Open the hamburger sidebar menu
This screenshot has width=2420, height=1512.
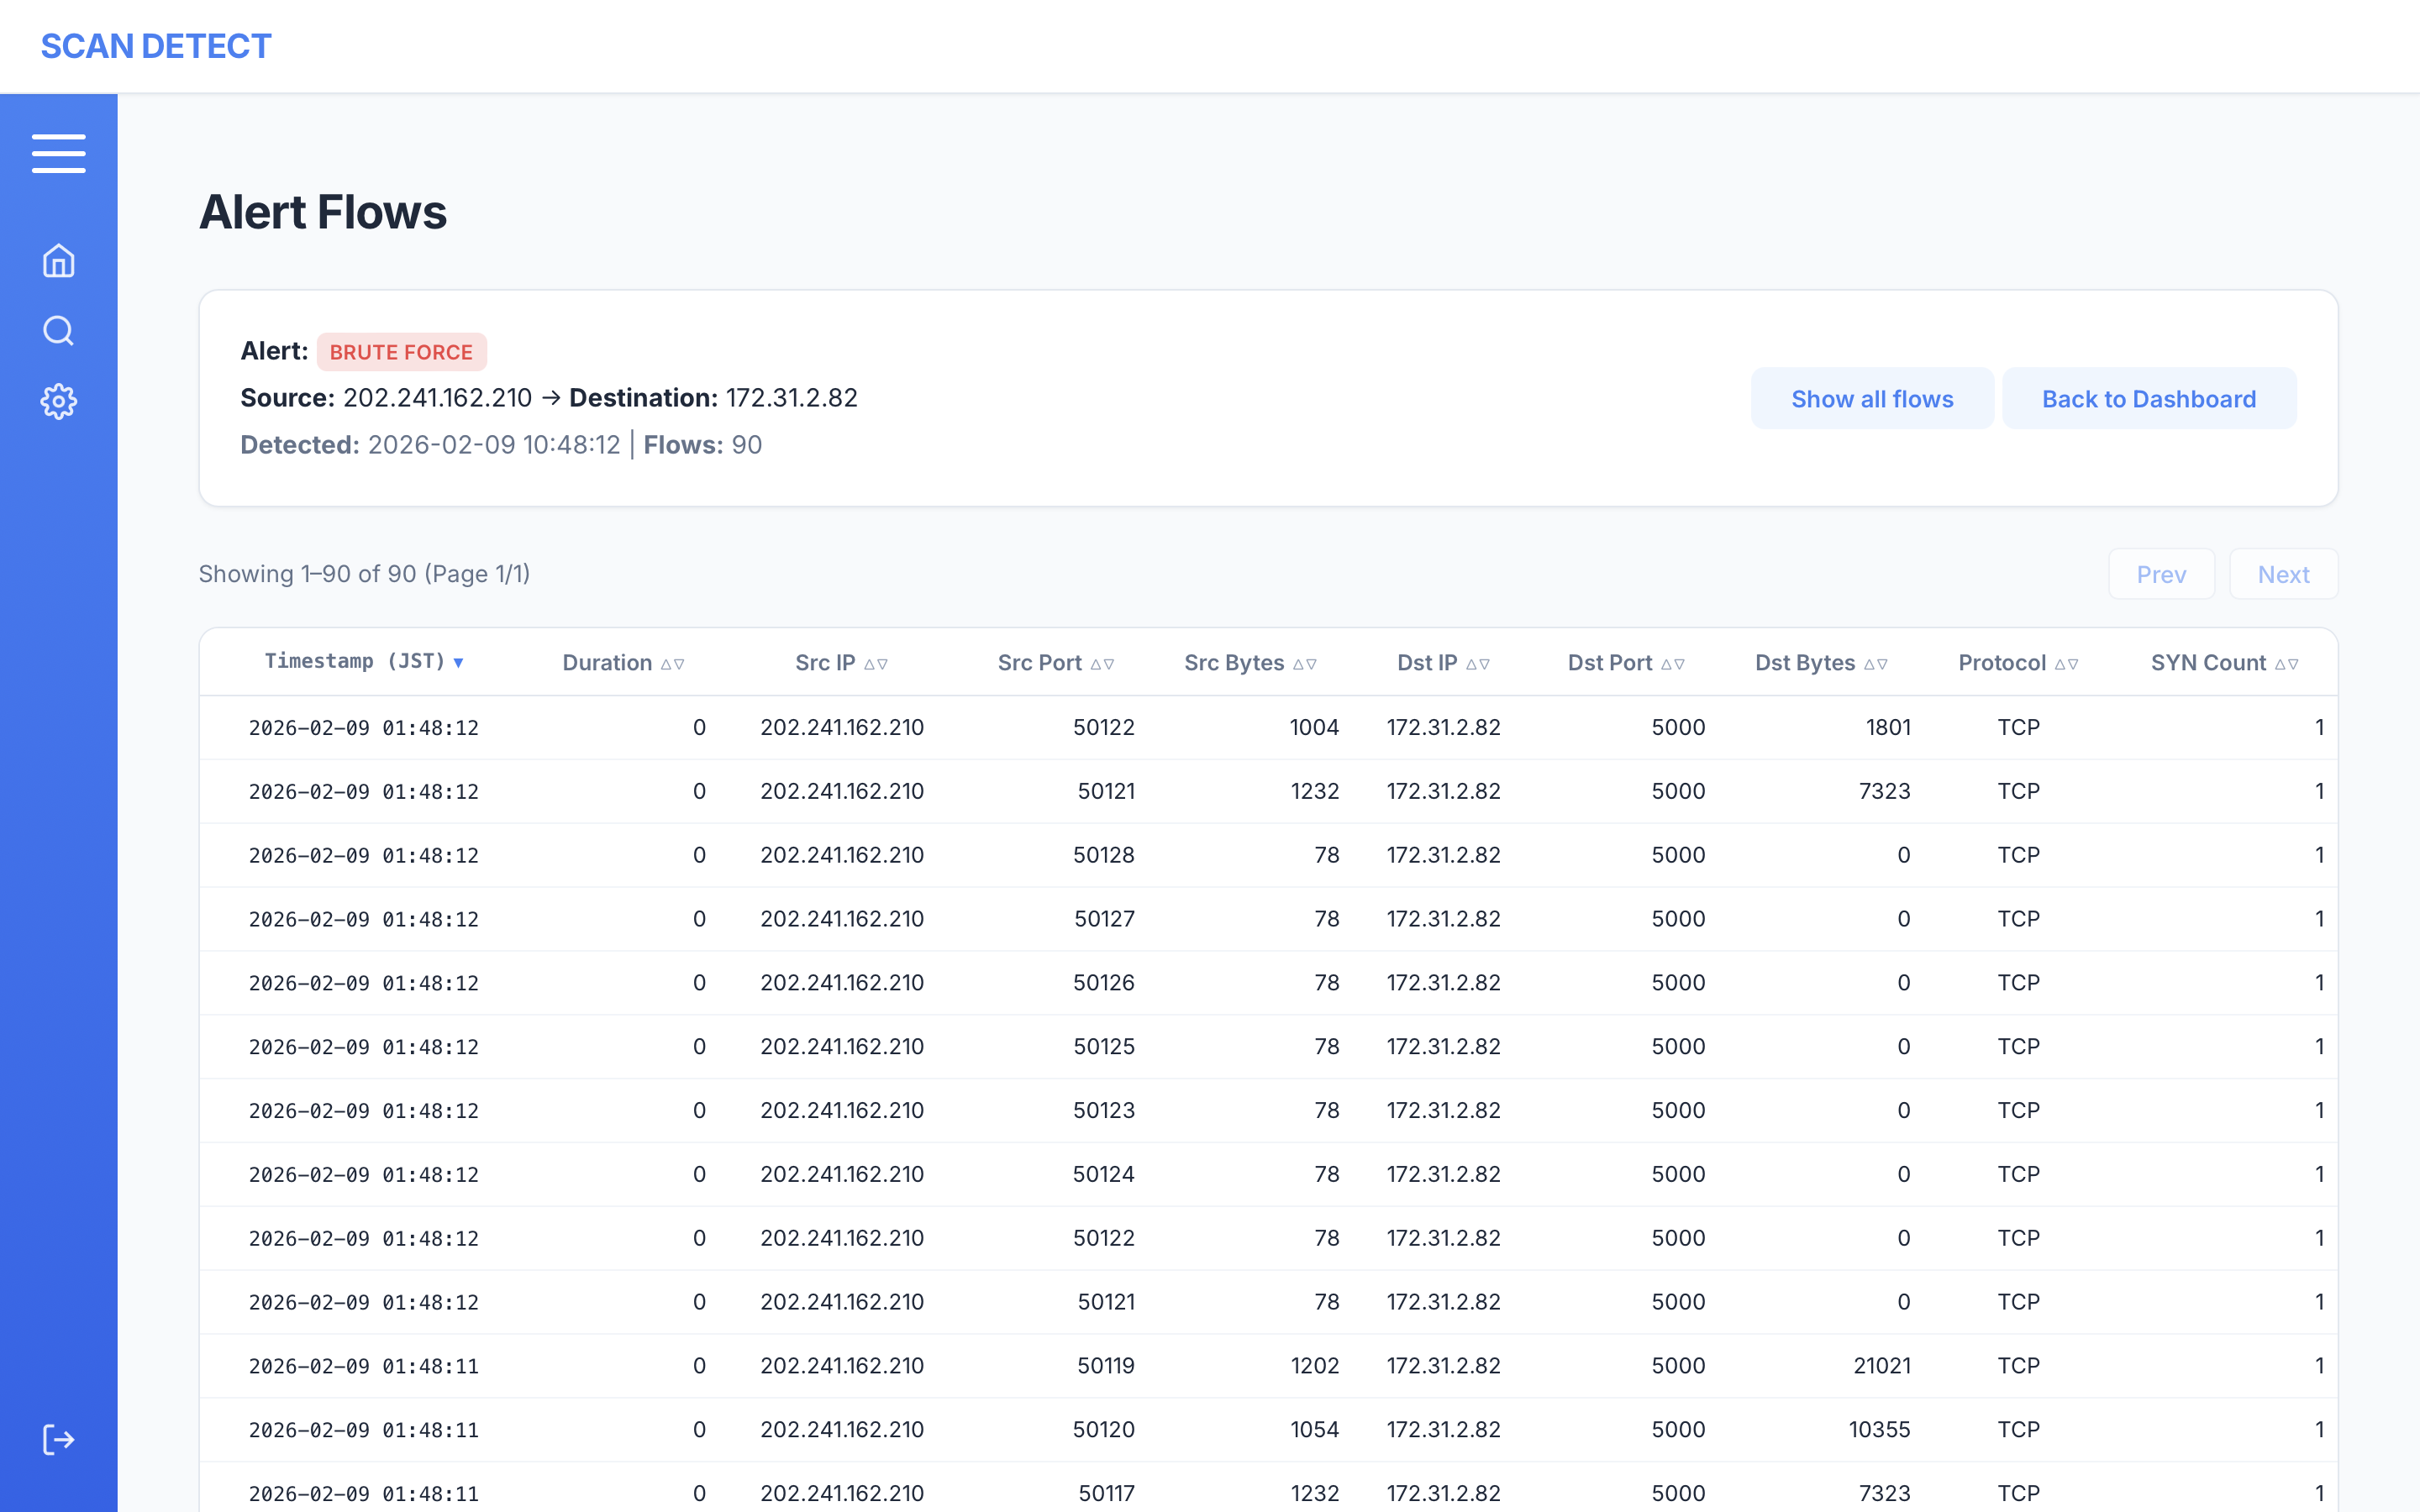[58, 154]
